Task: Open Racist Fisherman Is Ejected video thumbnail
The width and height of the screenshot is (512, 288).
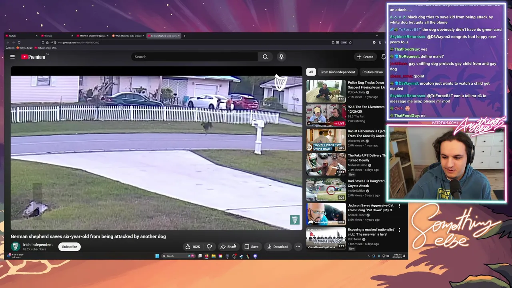Action: pos(326,140)
